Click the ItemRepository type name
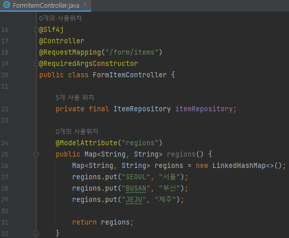 coord(142,109)
